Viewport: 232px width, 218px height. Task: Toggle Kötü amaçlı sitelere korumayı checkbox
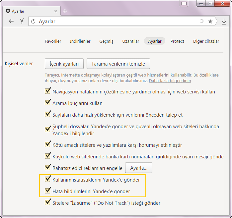click(x=48, y=144)
